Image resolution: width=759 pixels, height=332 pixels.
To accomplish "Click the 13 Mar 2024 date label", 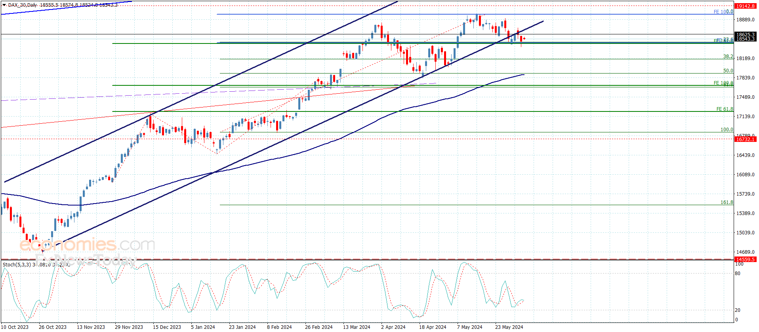I will tap(357, 327).
